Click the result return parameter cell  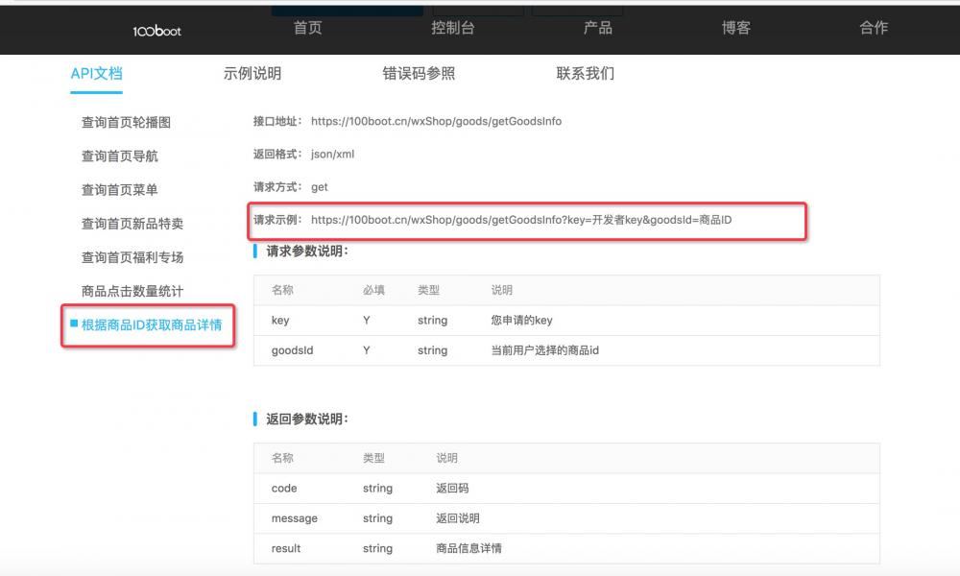click(286, 548)
